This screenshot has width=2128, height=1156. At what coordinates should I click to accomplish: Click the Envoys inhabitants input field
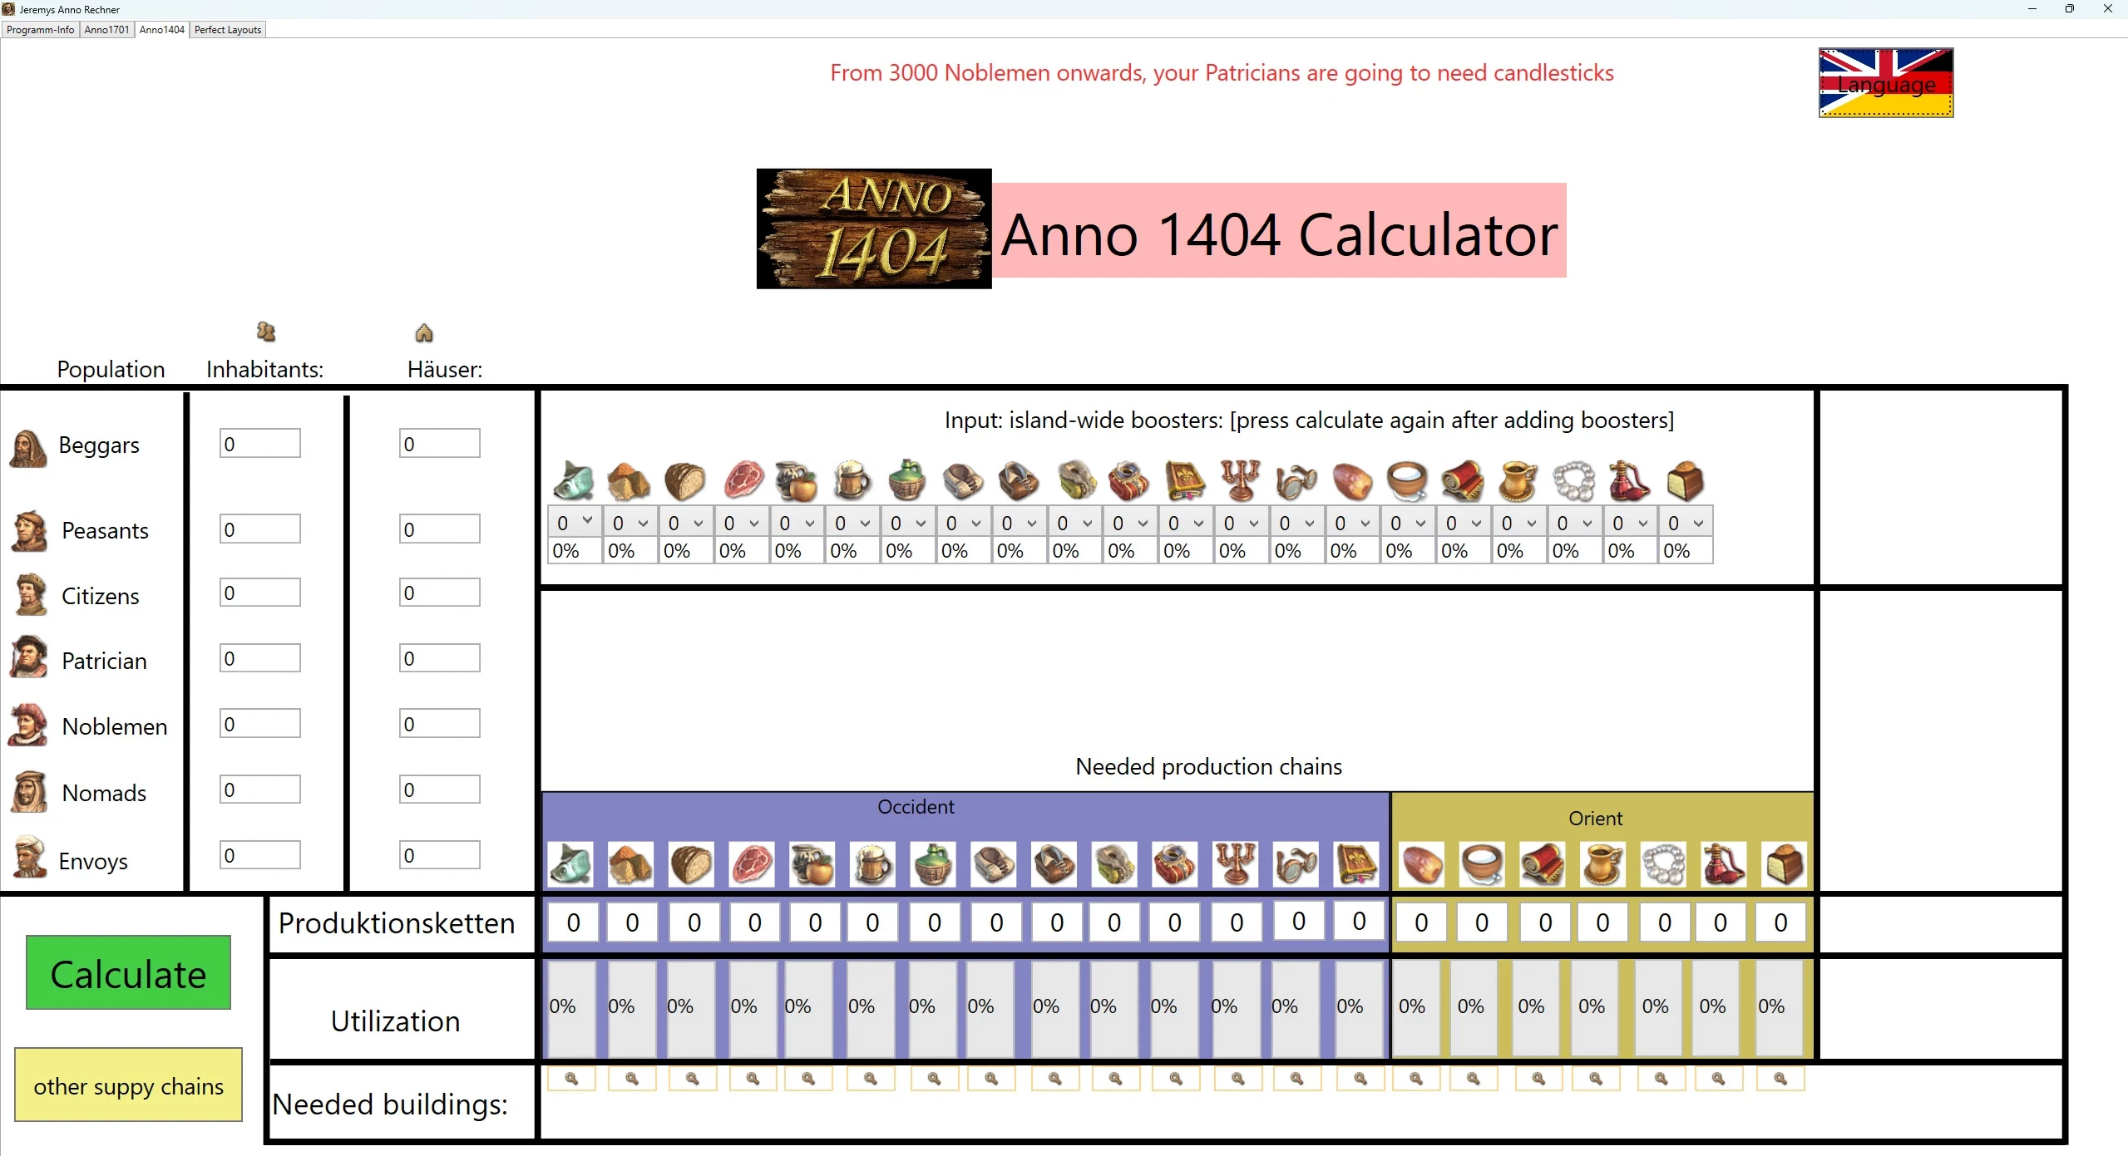(260, 855)
